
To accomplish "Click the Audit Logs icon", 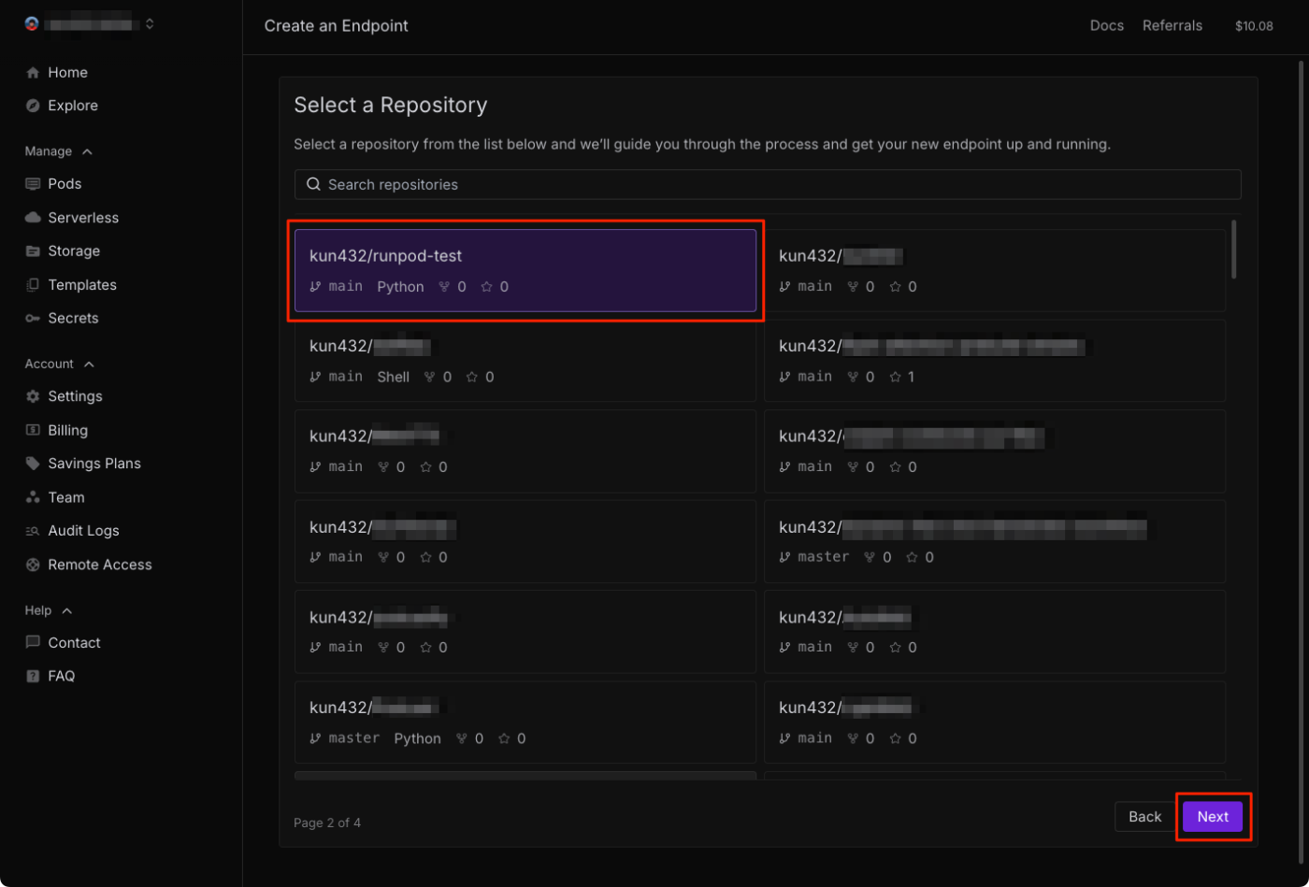I will coord(33,531).
